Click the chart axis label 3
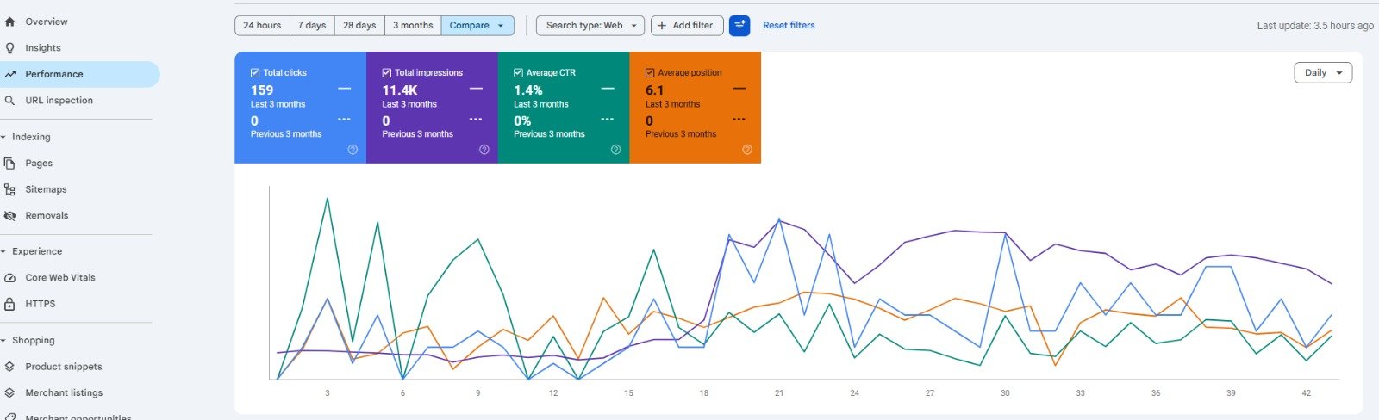1379x420 pixels. tap(328, 393)
